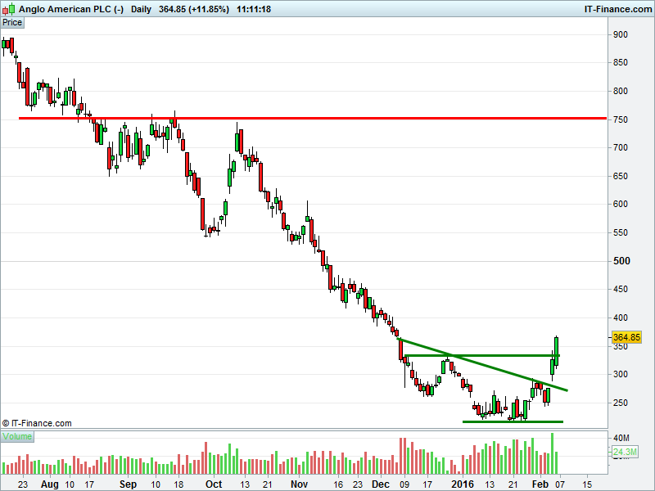Viewport: 655px width, 491px height.
Task: Click the Sep label on date axis
Action: pyautogui.click(x=129, y=484)
